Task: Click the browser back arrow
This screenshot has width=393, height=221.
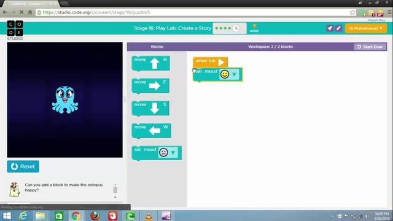Action: 5,12
